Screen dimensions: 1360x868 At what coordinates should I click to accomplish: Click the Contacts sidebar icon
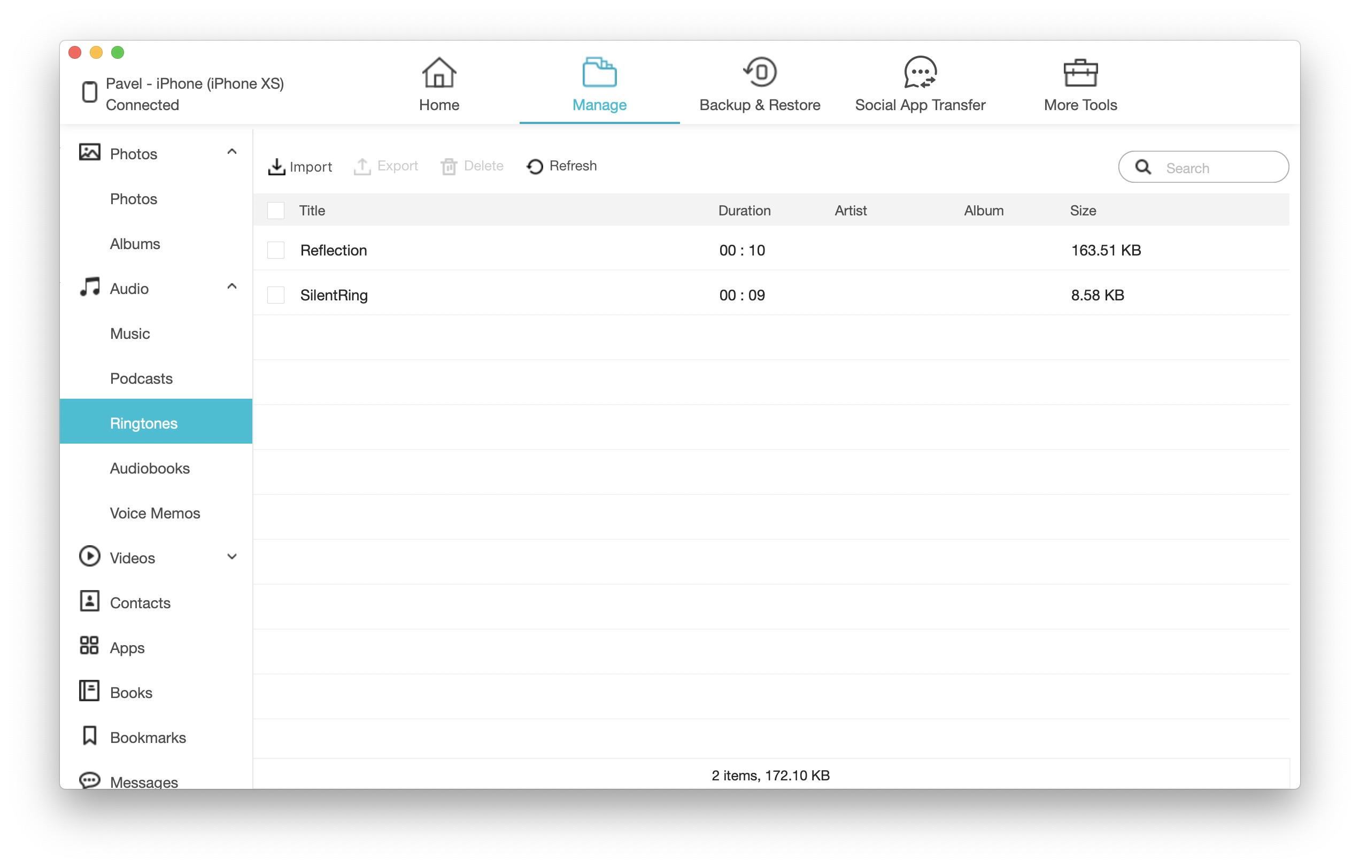[x=89, y=602]
